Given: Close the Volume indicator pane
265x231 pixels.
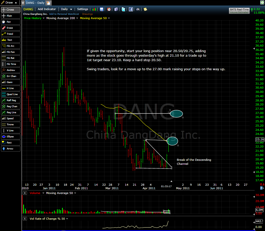Looking at the screenshot, I should click(x=25, y=193).
